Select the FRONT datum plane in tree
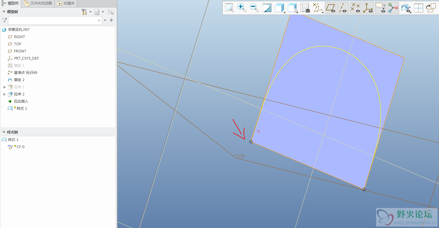This screenshot has height=228, width=439. (20, 51)
